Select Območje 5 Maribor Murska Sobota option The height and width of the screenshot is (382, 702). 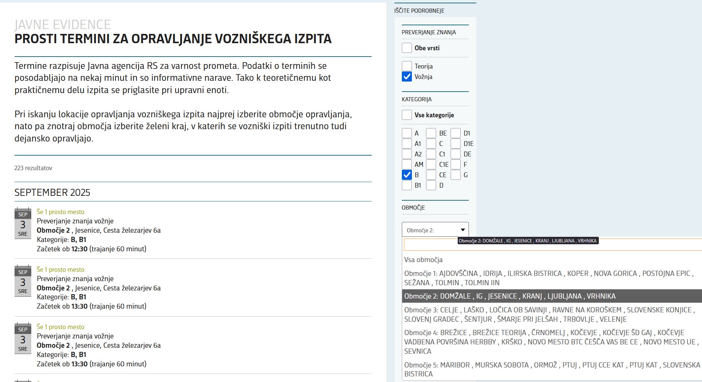[552, 369]
